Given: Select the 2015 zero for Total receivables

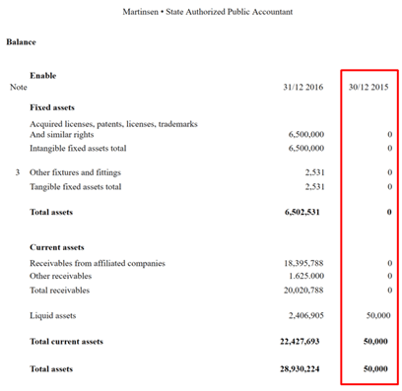Looking at the screenshot, I should [390, 291].
